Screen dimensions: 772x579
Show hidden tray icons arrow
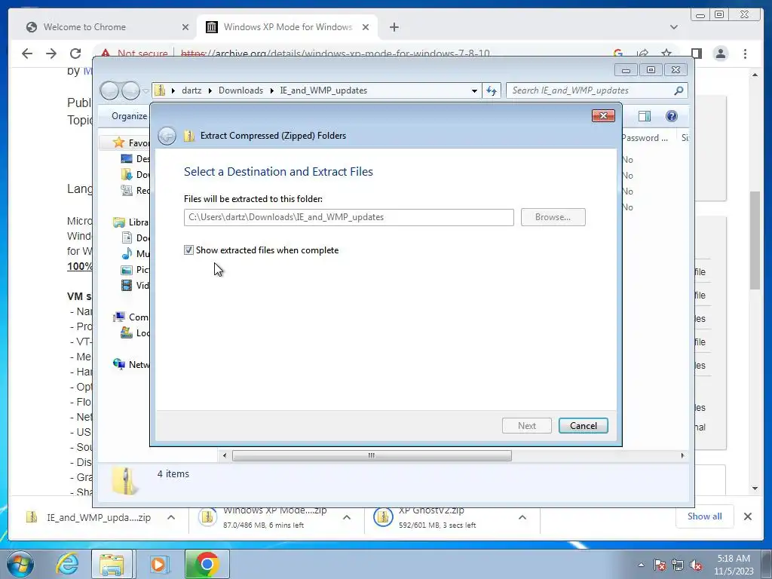[x=641, y=565]
